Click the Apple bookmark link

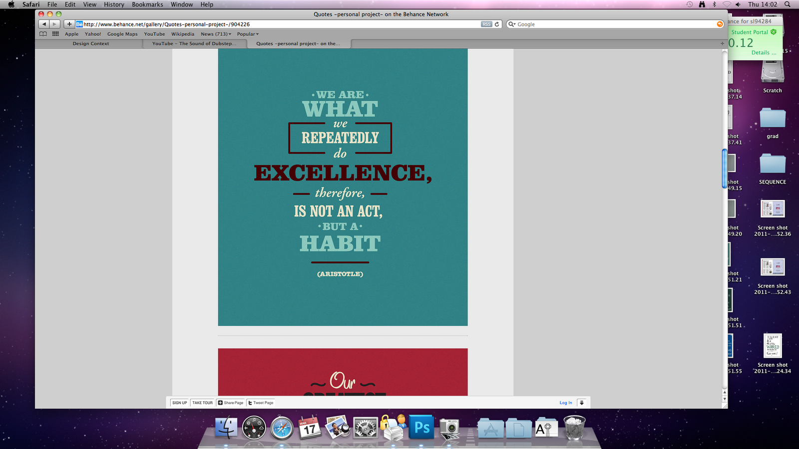click(x=71, y=34)
